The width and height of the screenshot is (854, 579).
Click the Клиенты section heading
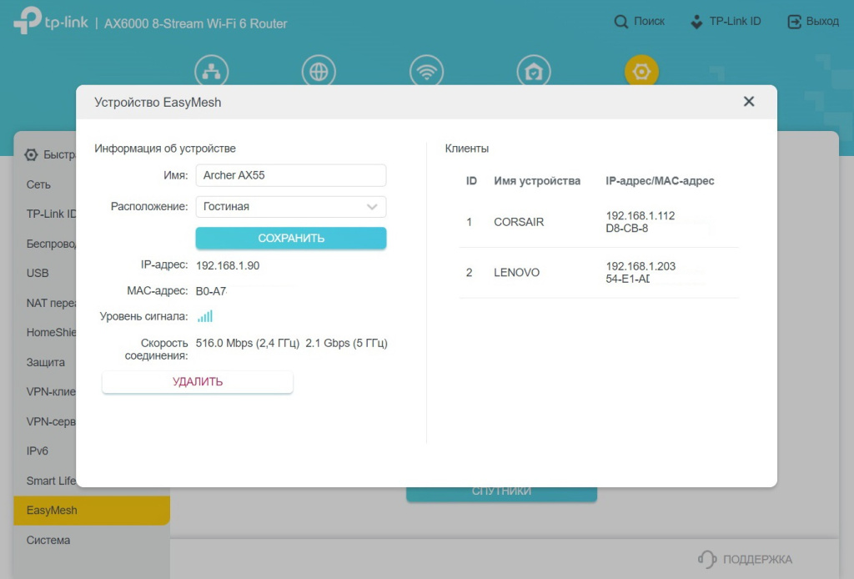coord(467,149)
